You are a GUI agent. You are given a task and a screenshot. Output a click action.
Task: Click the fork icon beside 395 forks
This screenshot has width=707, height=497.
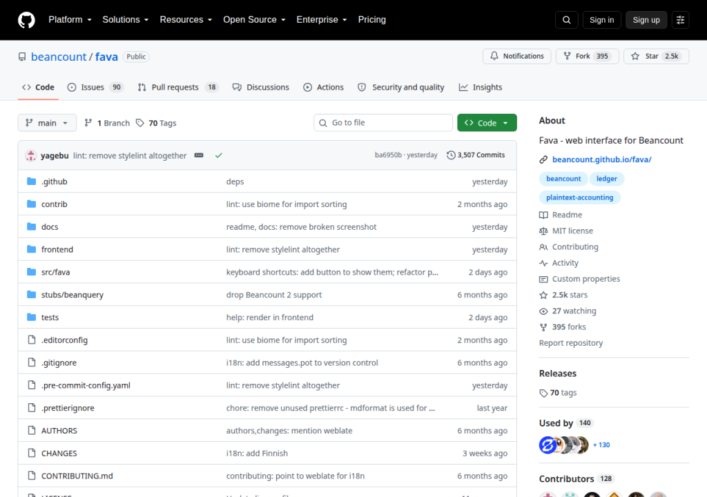click(543, 327)
